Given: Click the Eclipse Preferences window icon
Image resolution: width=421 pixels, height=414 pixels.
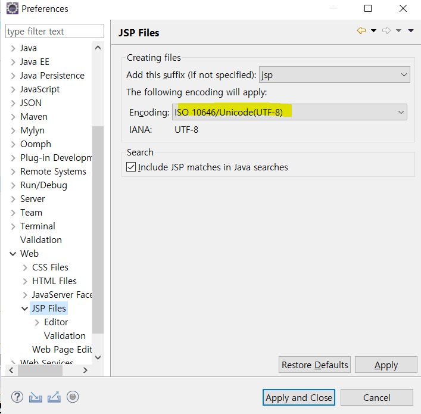Looking at the screenshot, I should 13,8.
